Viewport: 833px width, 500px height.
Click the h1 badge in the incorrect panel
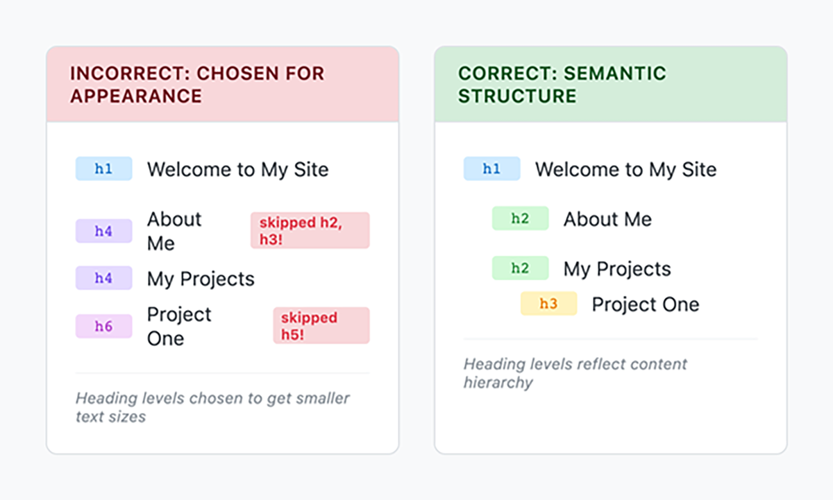coord(103,169)
